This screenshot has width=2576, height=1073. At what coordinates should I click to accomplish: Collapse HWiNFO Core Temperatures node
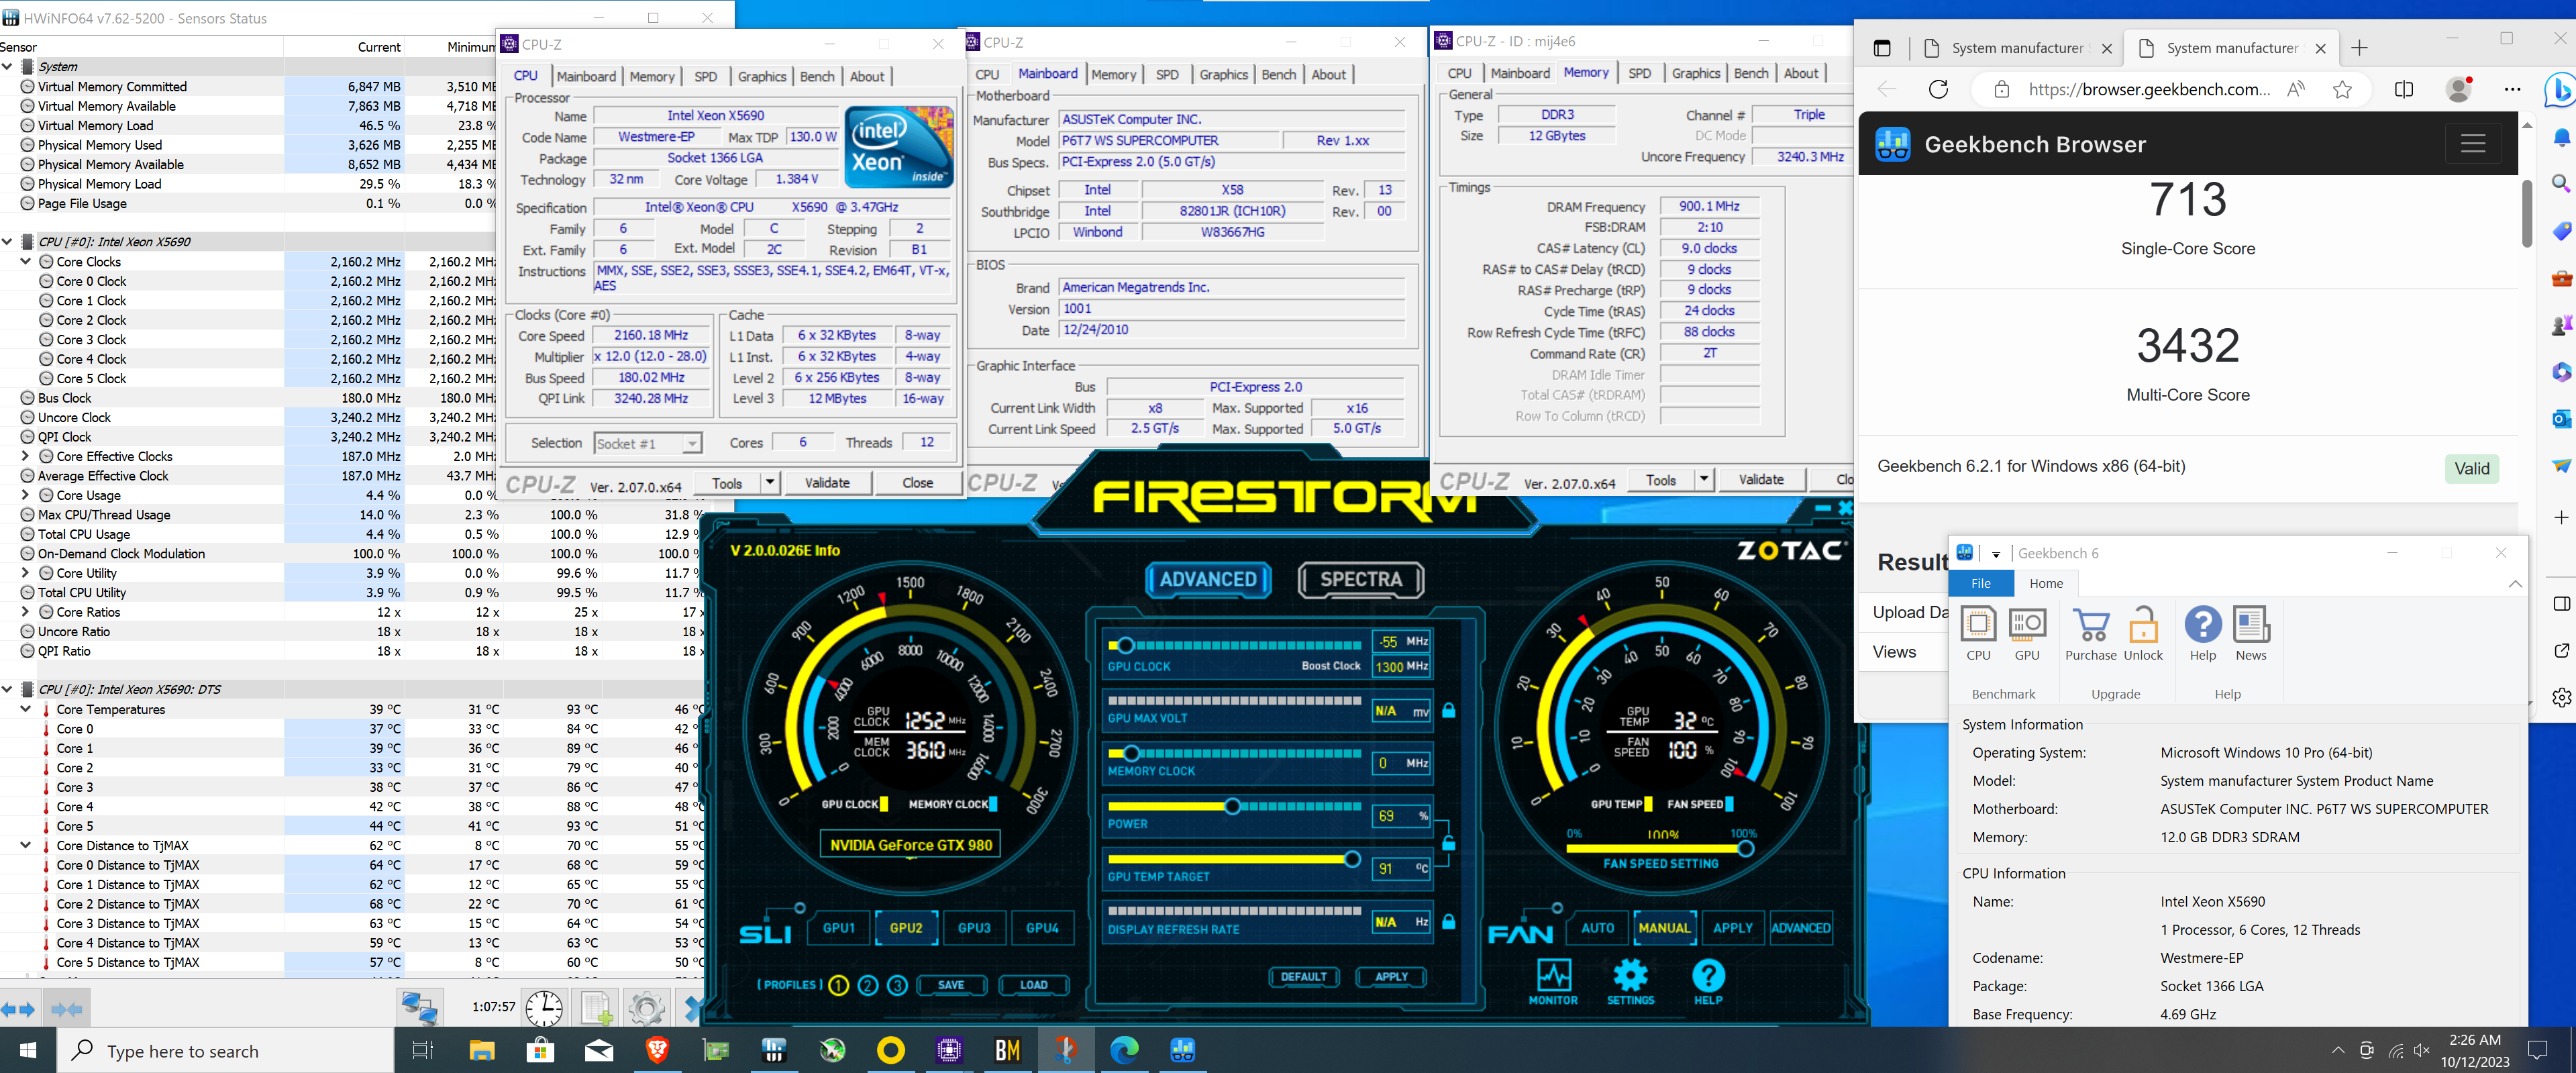pyautogui.click(x=26, y=709)
